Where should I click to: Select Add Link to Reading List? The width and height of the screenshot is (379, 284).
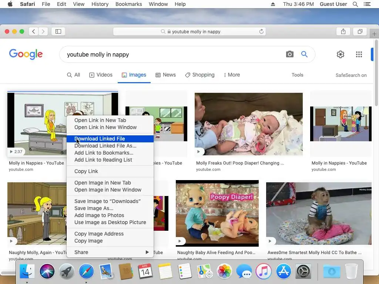110,160
